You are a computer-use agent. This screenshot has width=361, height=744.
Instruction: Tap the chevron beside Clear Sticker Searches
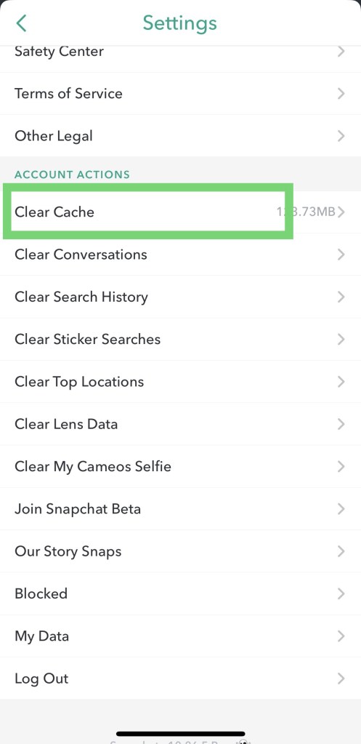click(x=341, y=339)
